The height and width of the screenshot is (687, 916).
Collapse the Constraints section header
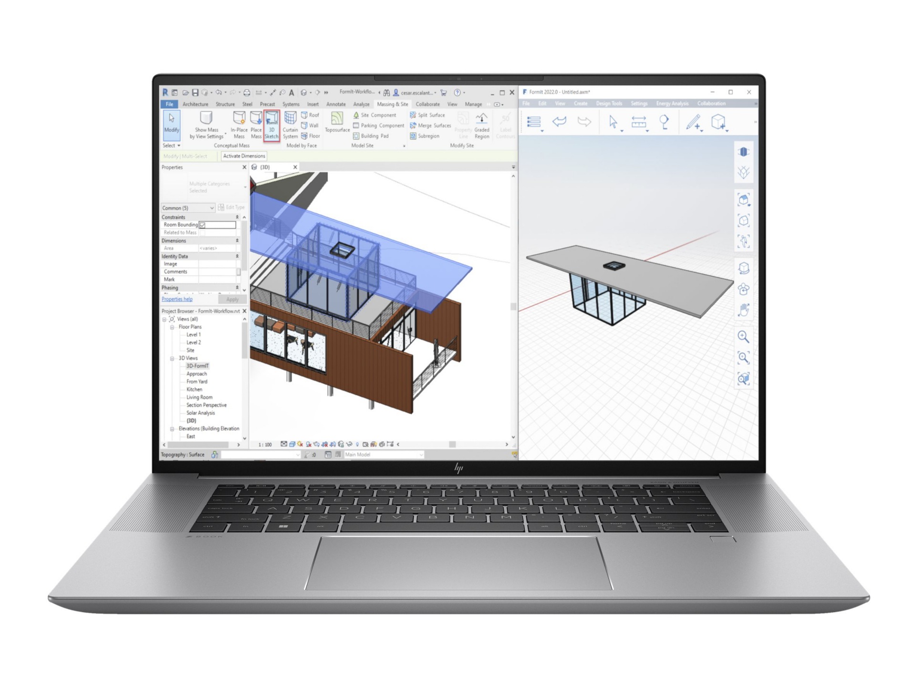coord(237,217)
